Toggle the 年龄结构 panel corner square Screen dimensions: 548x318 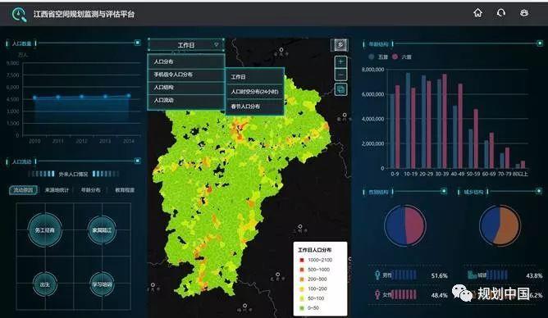(540, 43)
